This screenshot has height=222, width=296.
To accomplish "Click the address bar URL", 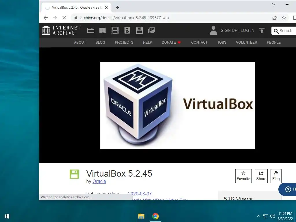I will 125,18.
